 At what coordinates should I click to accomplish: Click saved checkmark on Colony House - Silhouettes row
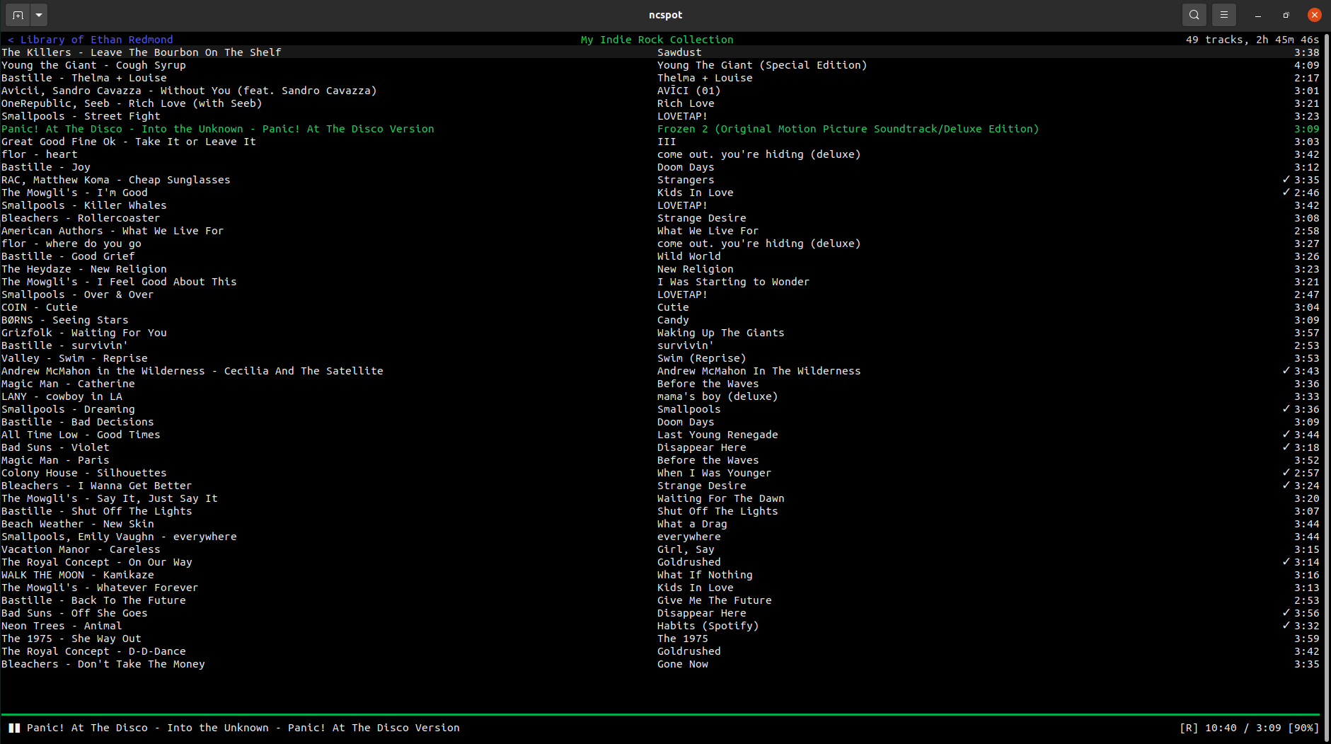[x=1286, y=473]
